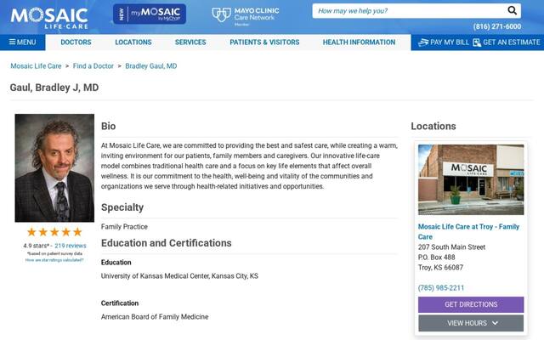Go to Mosaic Life Care breadcrumb
The image size is (544, 340).
tap(36, 66)
